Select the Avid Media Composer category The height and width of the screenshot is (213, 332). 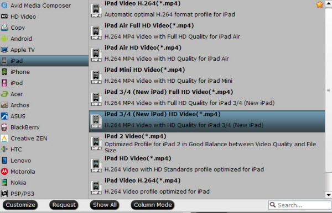(44, 6)
